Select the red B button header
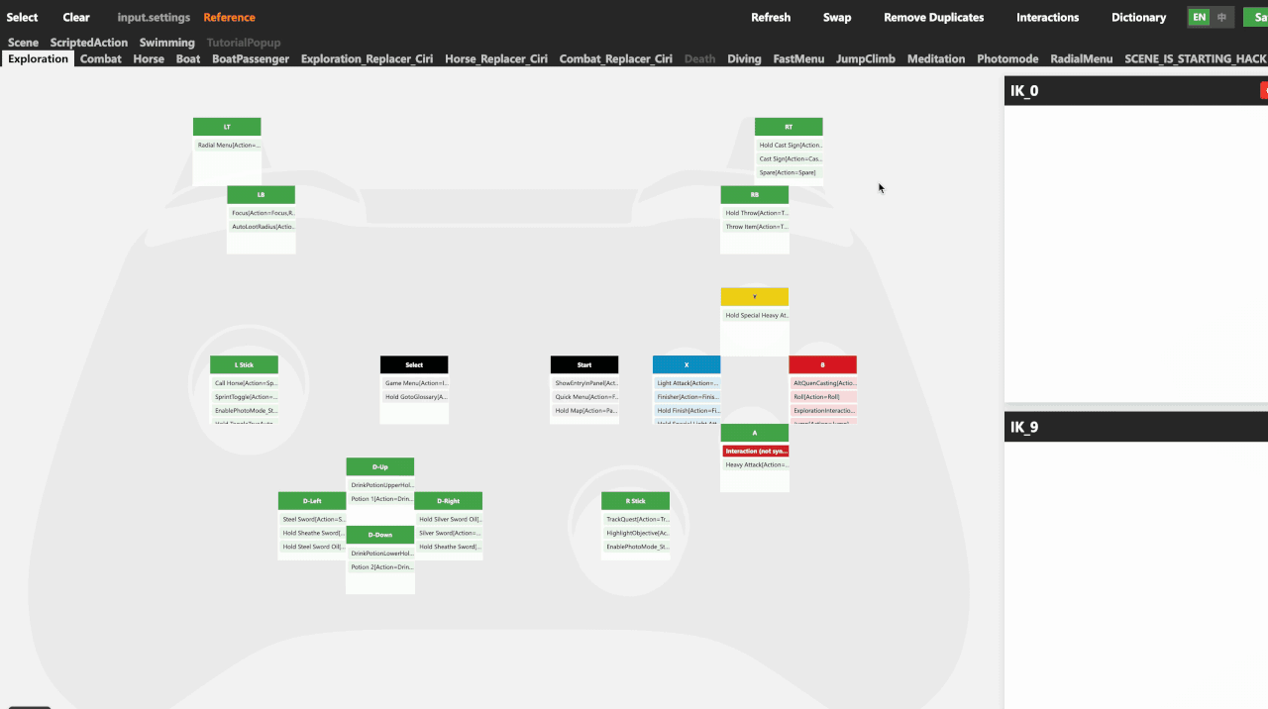1268x709 pixels. pos(823,364)
